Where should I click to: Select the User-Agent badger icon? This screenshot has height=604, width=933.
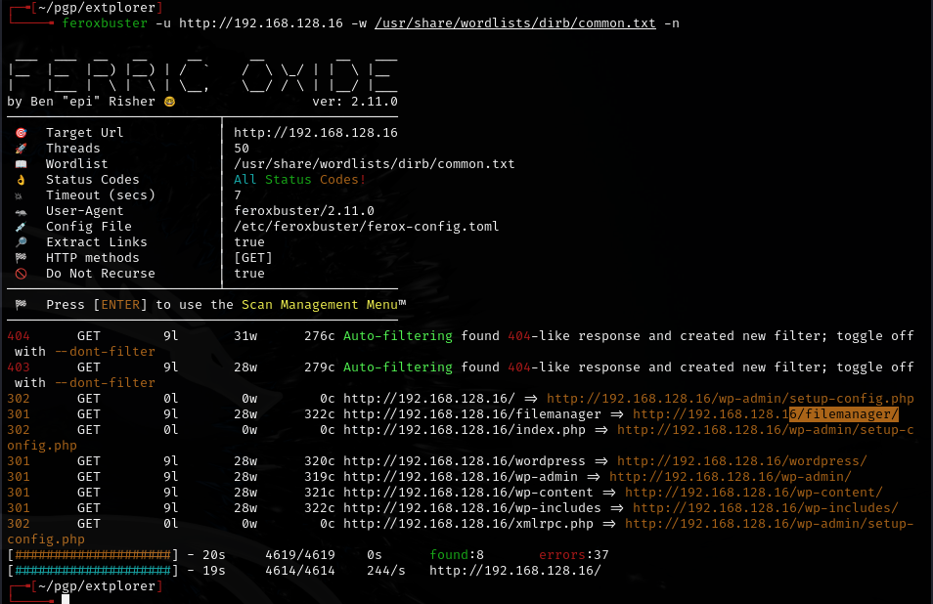point(22,210)
